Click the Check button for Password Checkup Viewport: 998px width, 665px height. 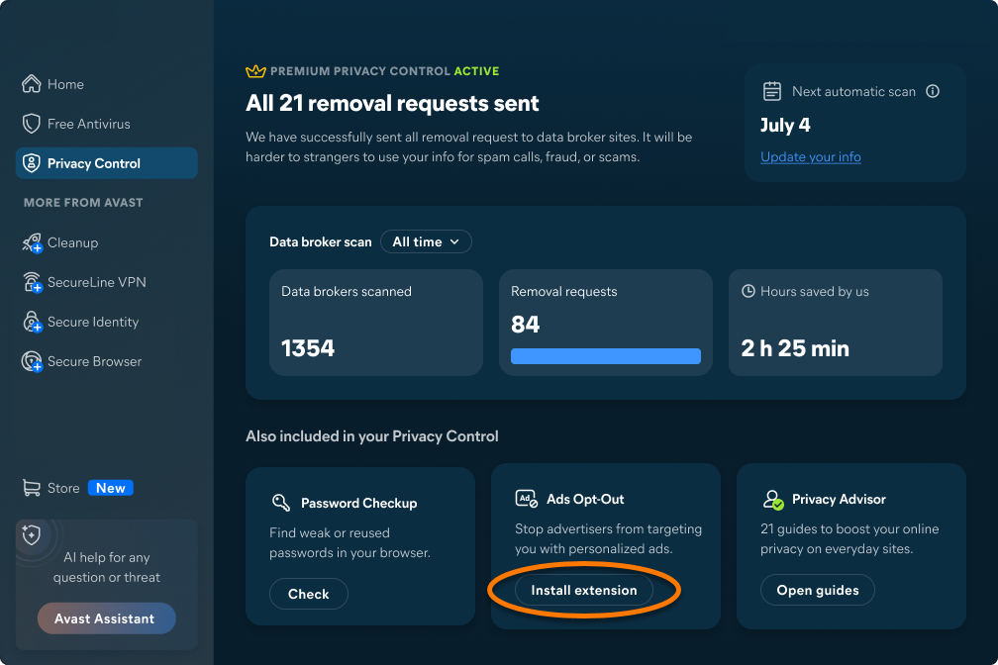click(x=309, y=594)
